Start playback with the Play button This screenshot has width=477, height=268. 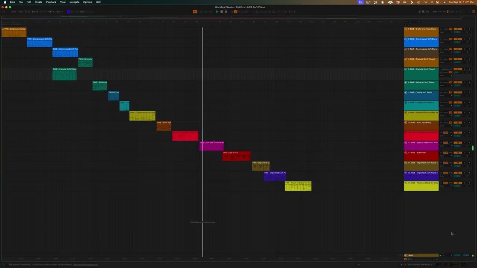tap(217, 12)
